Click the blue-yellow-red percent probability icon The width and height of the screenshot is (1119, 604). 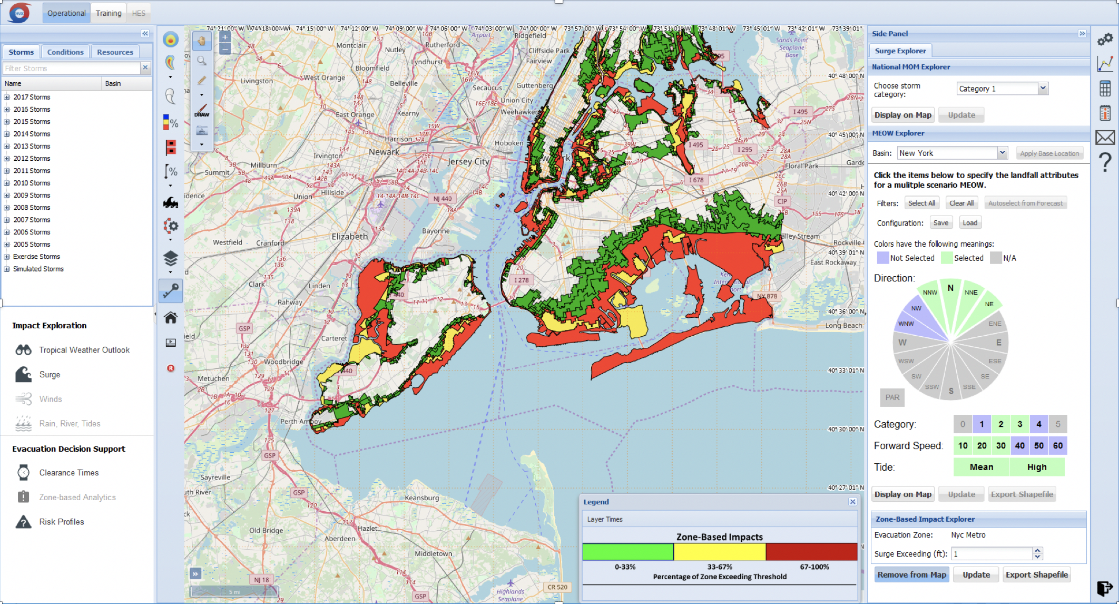(x=171, y=123)
